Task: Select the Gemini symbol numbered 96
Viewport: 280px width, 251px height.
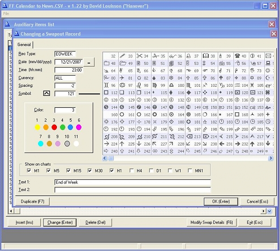Action: pyautogui.click(x=106, y=85)
